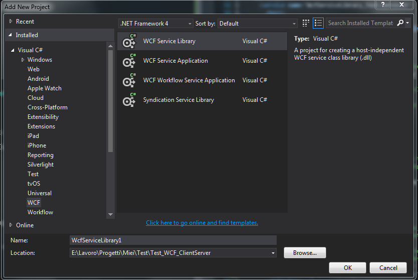The height and width of the screenshot is (280, 418).
Task: Click the Name input field
Action: 173,240
